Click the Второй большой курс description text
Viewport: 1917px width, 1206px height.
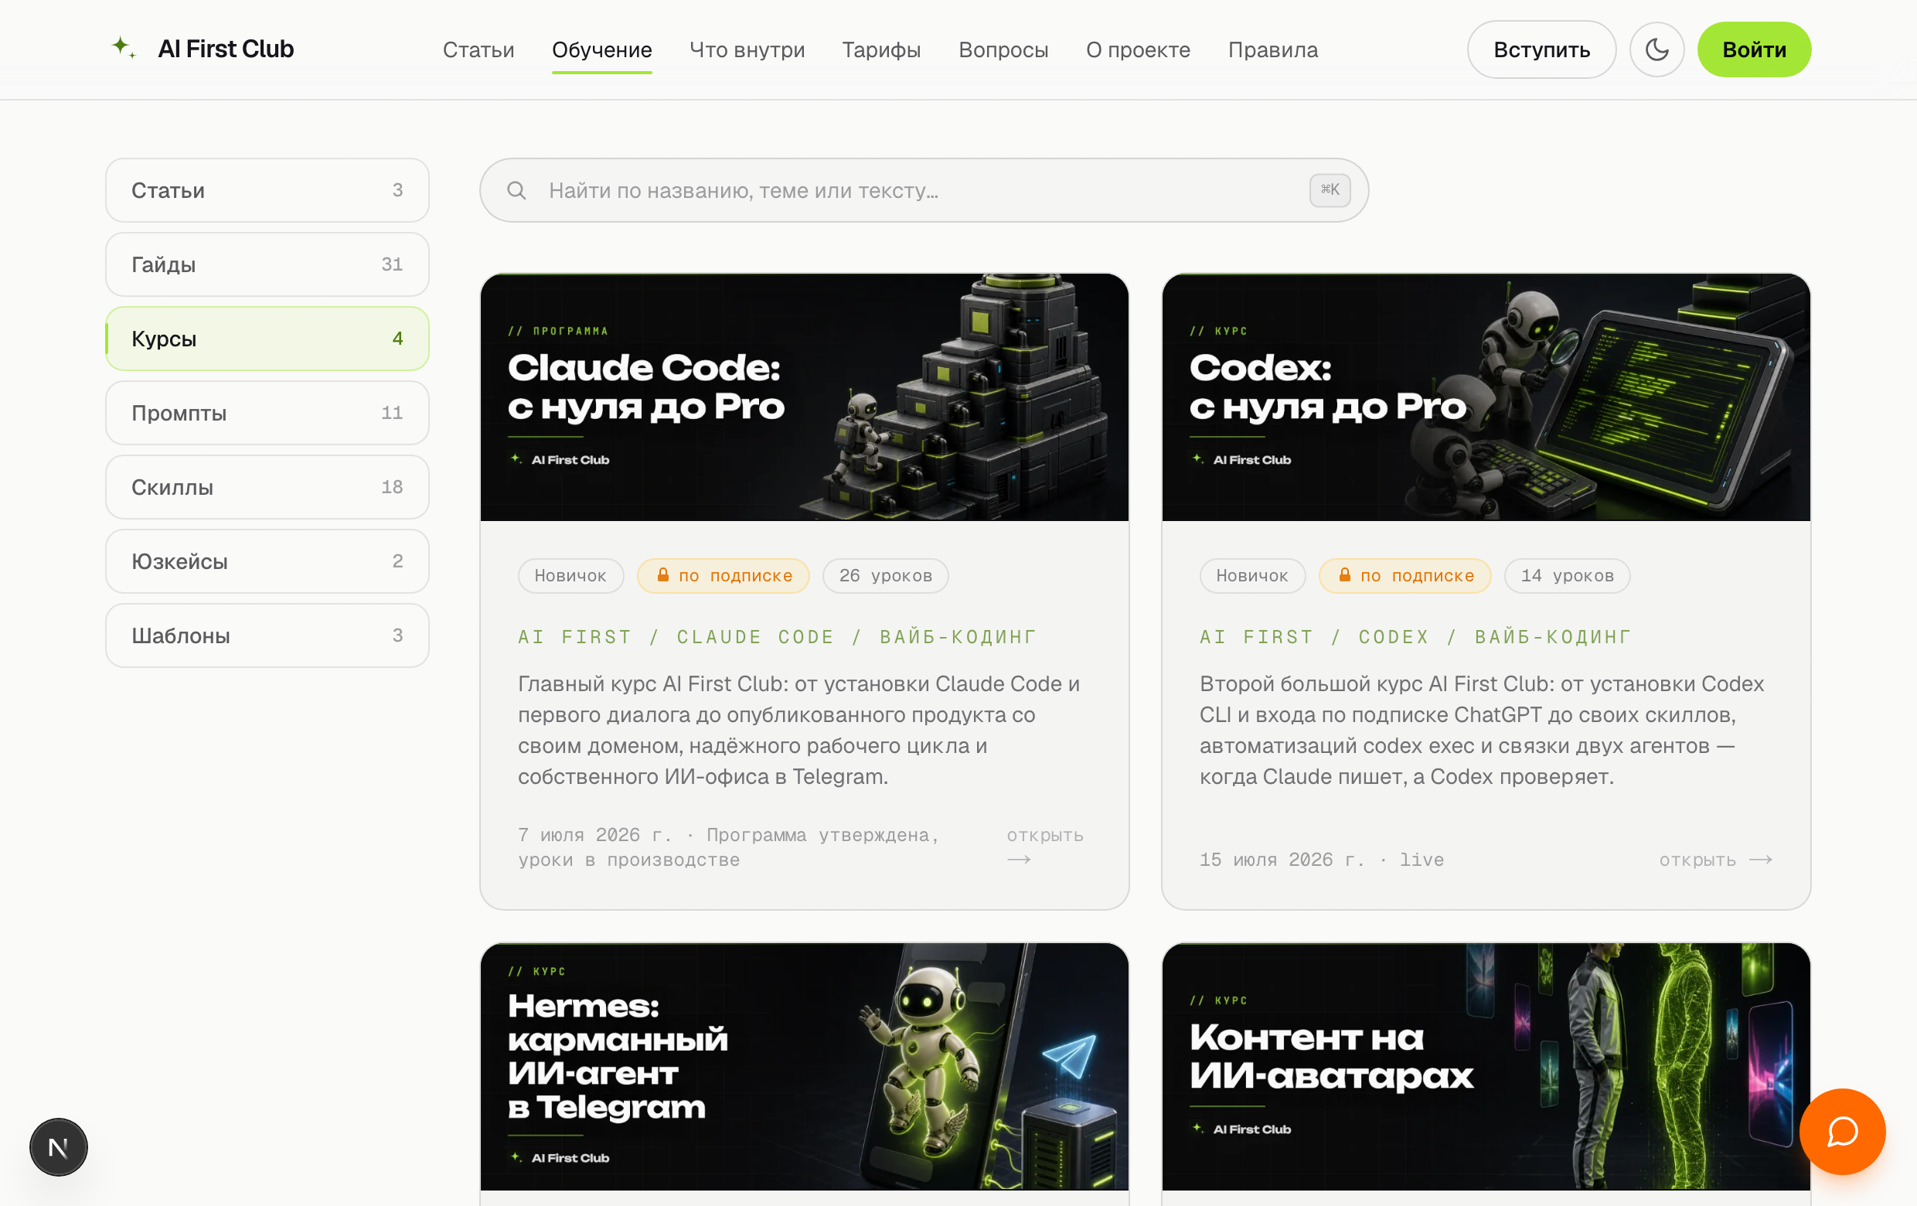click(x=1483, y=730)
